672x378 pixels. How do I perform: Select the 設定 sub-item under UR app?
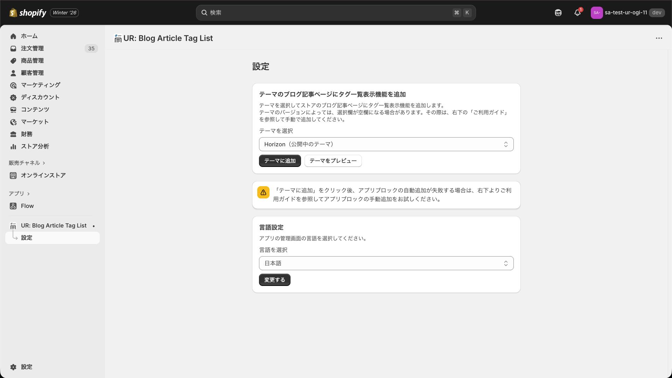[27, 238]
